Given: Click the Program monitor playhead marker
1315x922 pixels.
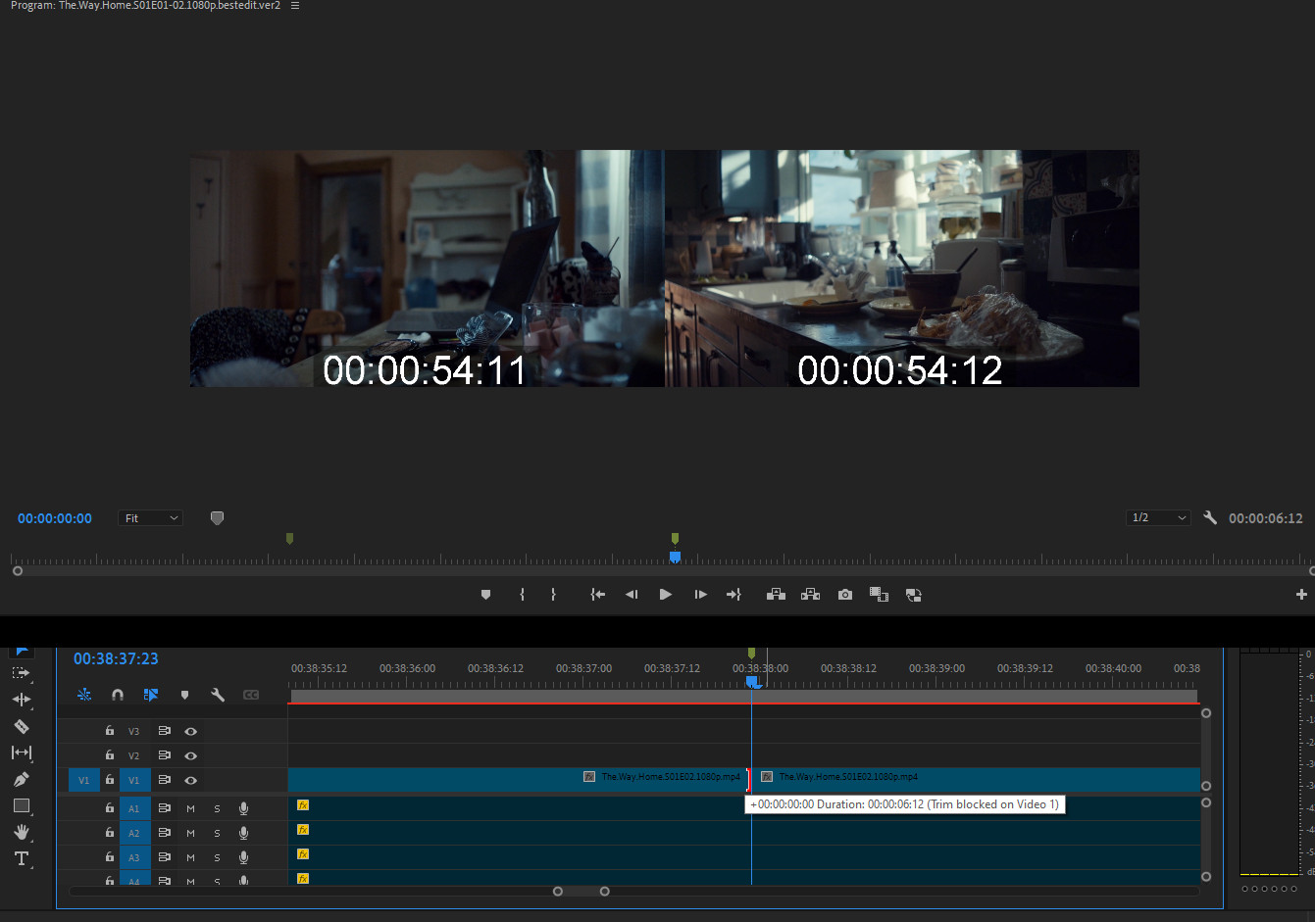Looking at the screenshot, I should pyautogui.click(x=675, y=557).
